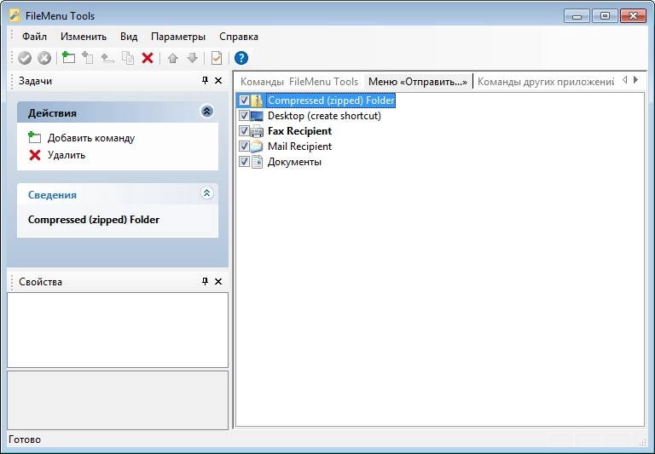The height and width of the screenshot is (454, 655).
Task: Click the empty Свойства properties grid
Action: tap(118, 330)
